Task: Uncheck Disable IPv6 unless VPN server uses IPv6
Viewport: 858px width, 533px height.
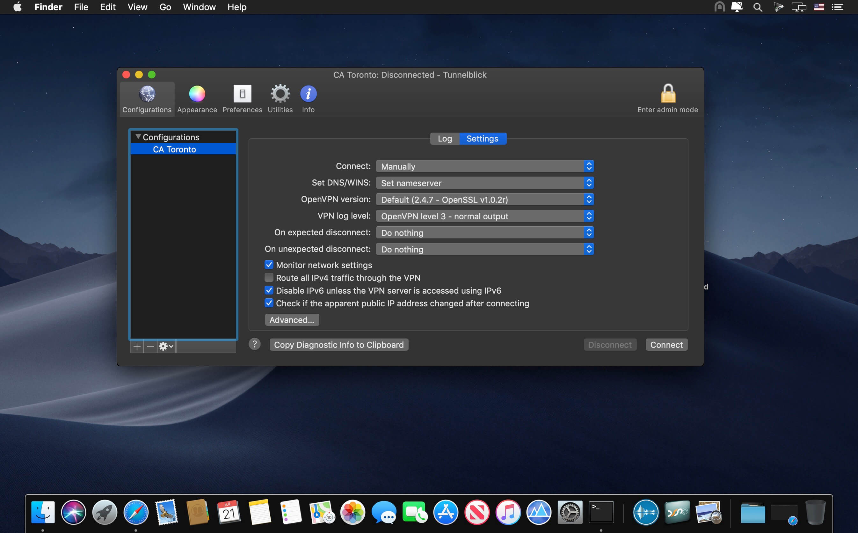Action: click(x=269, y=290)
